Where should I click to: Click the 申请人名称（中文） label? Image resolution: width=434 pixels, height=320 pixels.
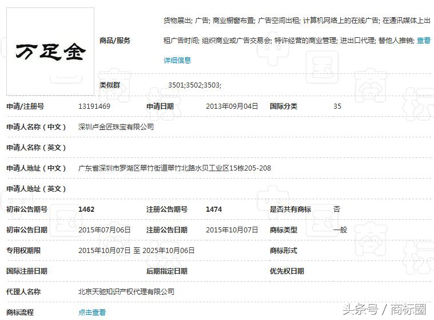click(36, 127)
